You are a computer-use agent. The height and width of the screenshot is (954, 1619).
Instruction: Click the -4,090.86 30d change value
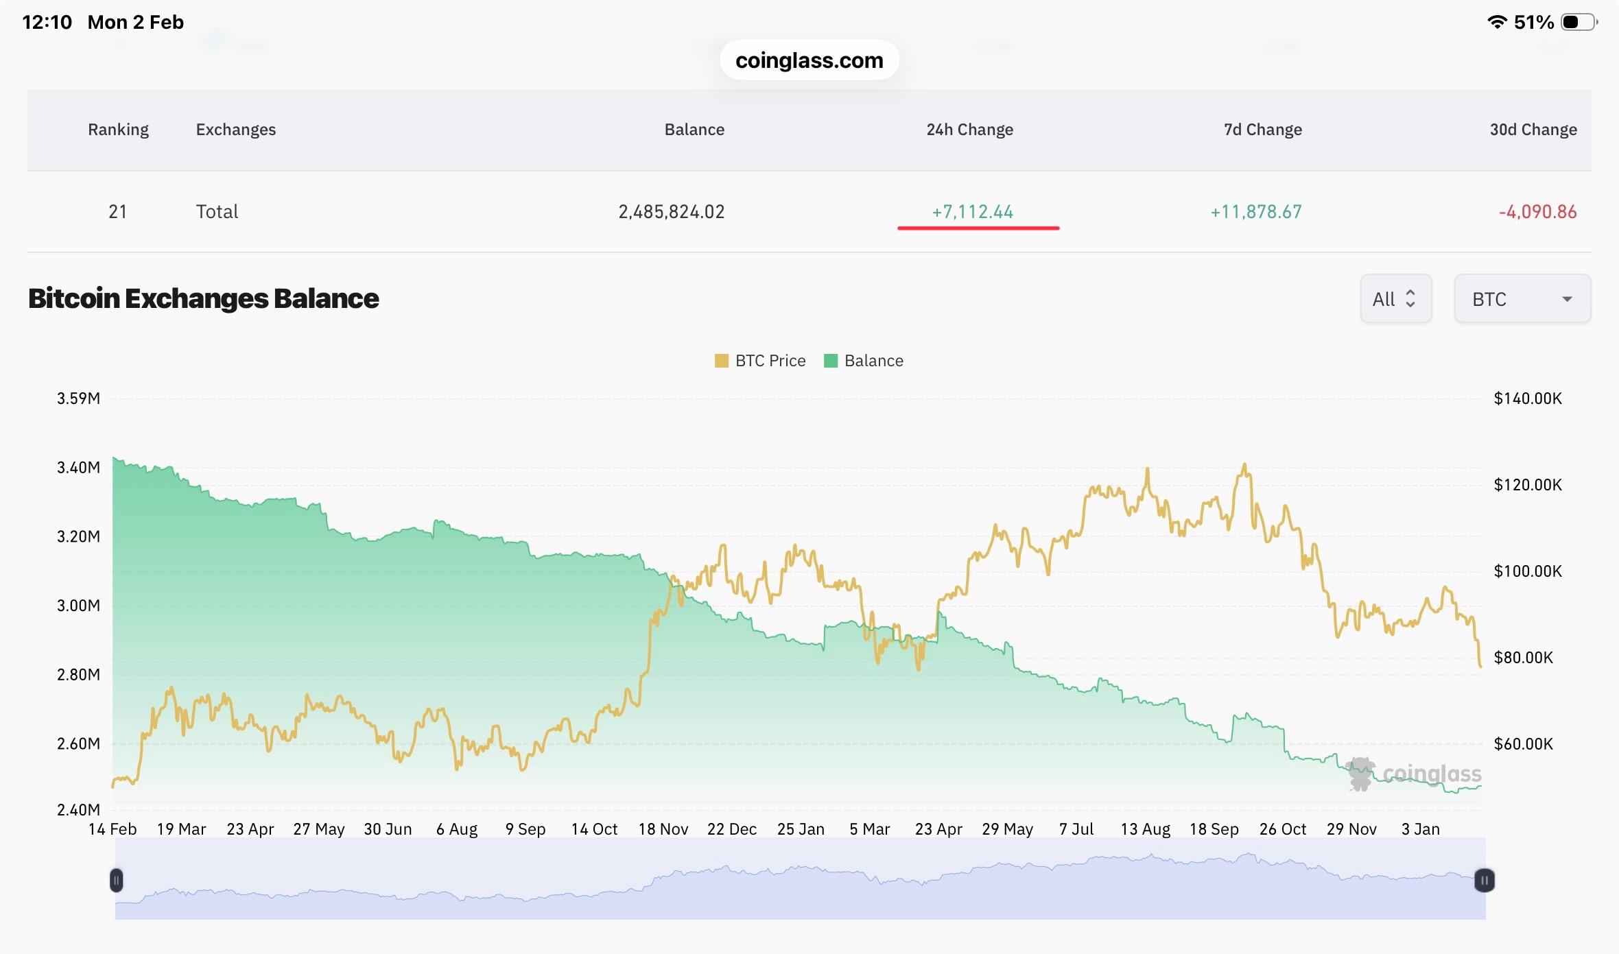(x=1538, y=211)
